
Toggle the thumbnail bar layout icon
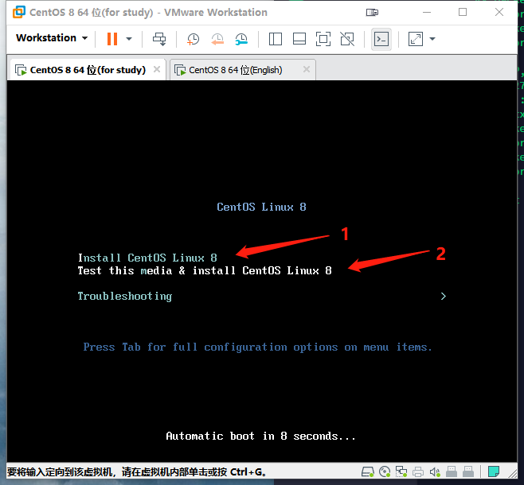coord(299,39)
